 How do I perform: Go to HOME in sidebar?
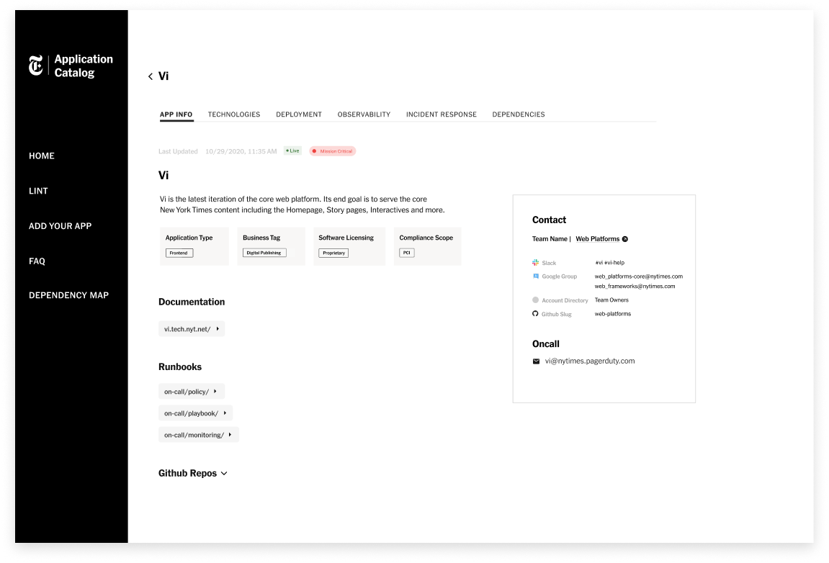[x=42, y=156]
